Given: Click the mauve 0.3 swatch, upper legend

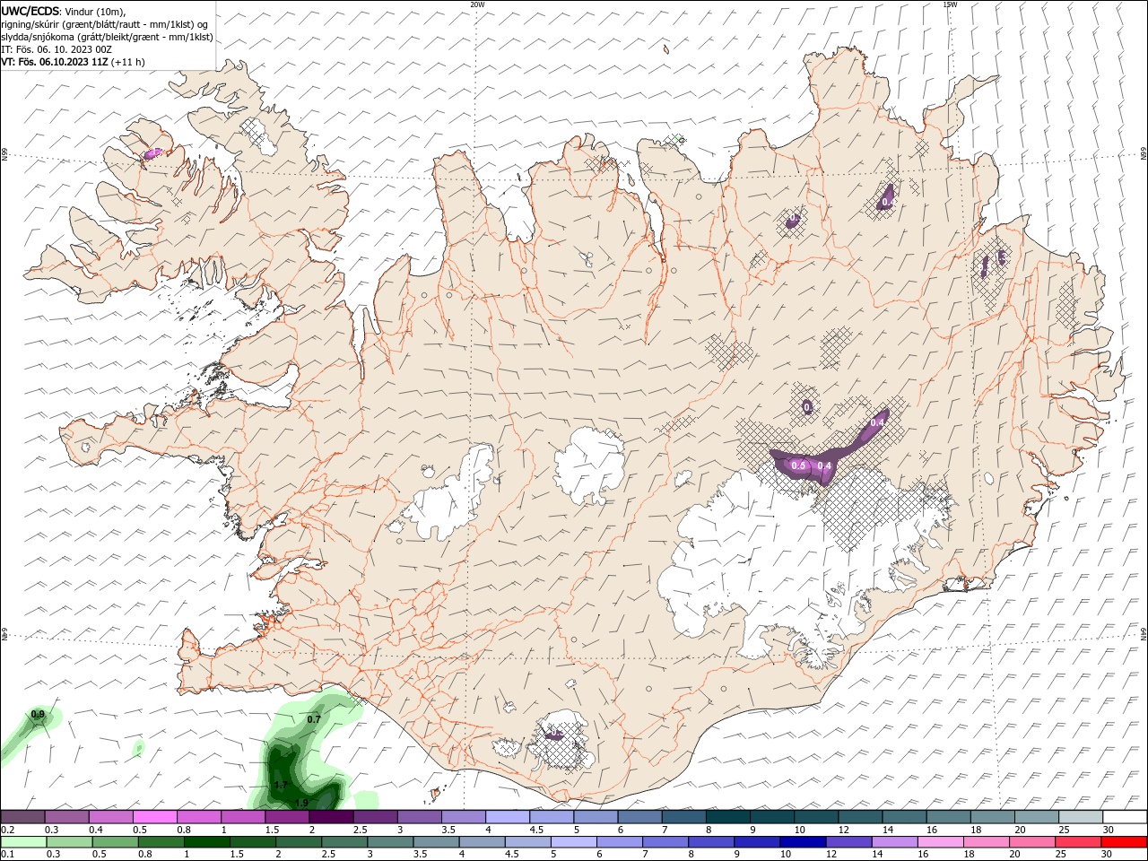Looking at the screenshot, I should 67,817.
